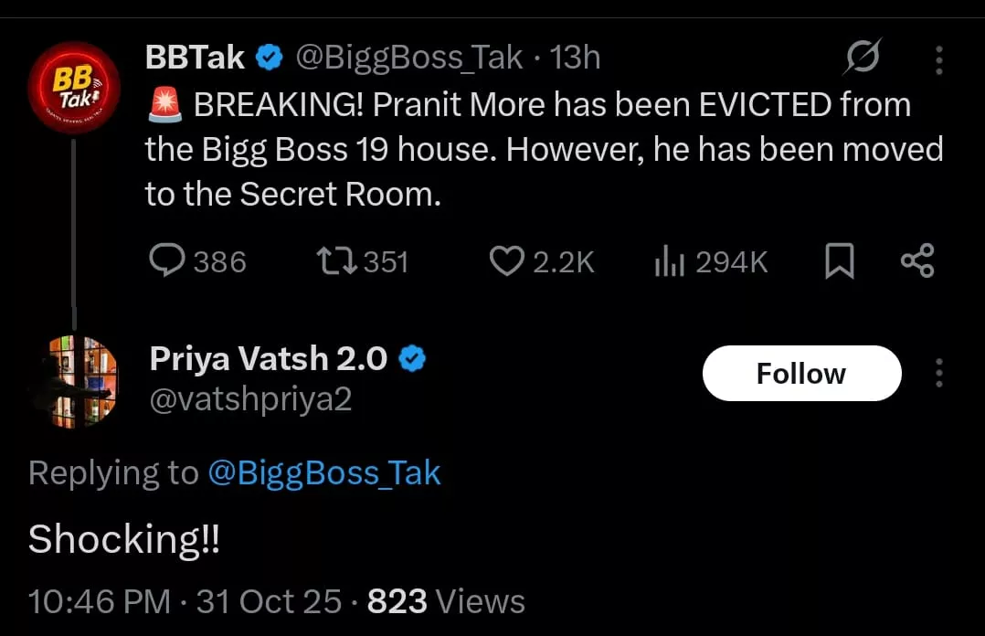Follow Priya Vatsh 2.0
Screen dimensions: 985x636
[x=801, y=373]
